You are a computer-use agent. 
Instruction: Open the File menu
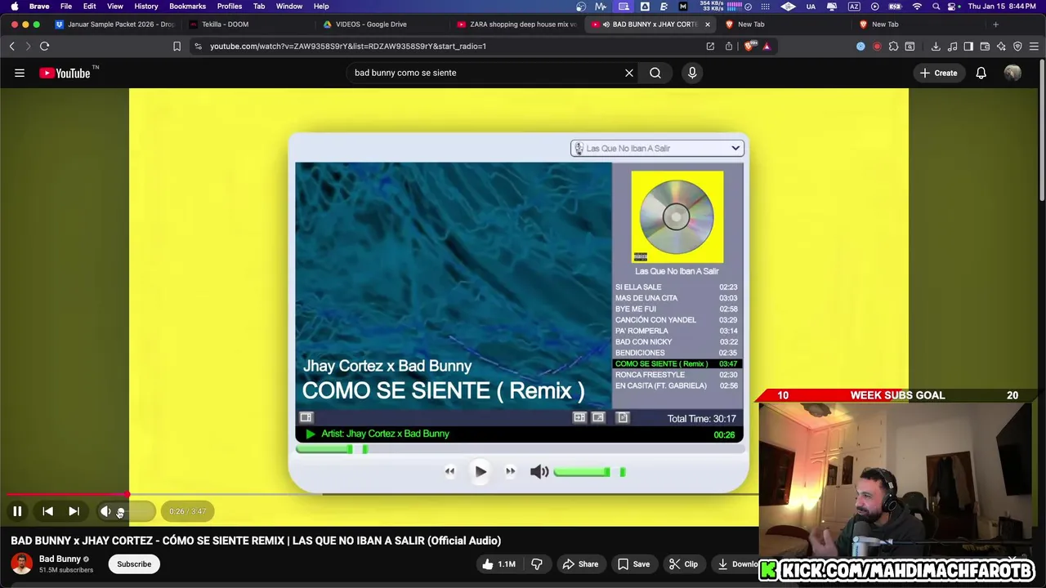(x=66, y=7)
